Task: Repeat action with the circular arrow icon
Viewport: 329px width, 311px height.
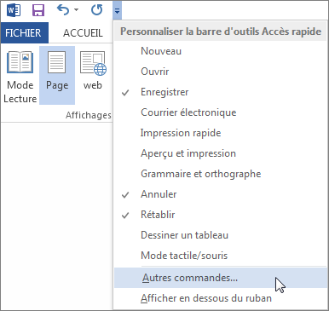Action: coord(96,10)
